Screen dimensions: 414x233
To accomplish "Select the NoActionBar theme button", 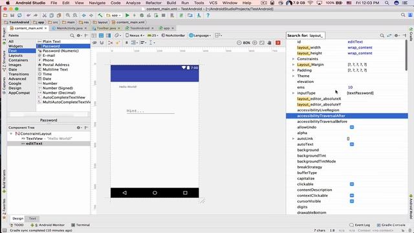I will click(x=173, y=36).
